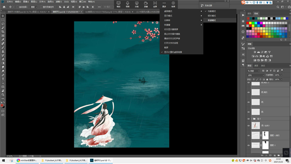The image size is (291, 164).
Task: Hide the layer shown above the layer group
Action: (x=249, y=112)
